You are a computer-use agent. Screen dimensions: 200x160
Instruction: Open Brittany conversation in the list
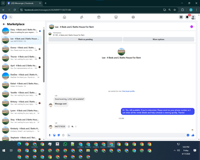[x=21, y=103]
